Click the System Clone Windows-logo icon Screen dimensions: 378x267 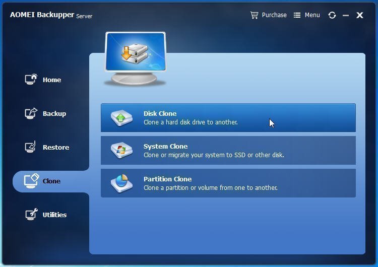121,150
